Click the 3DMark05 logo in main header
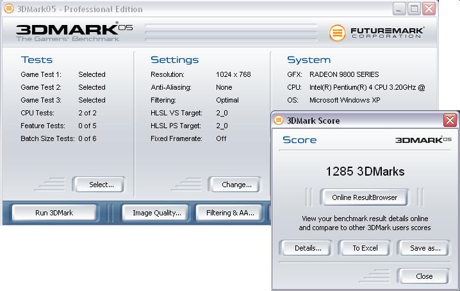Viewport: 460px width, 291px height. point(69,31)
